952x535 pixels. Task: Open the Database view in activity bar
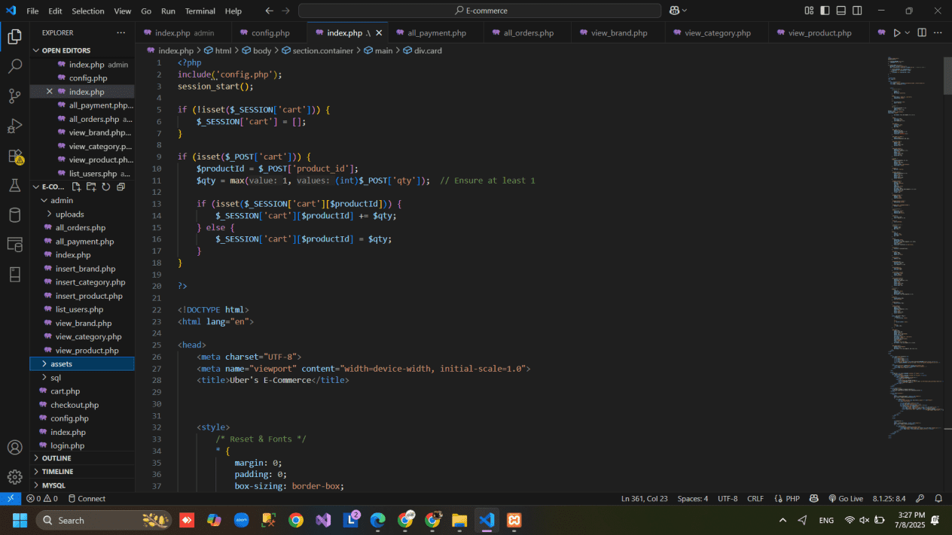(x=14, y=215)
